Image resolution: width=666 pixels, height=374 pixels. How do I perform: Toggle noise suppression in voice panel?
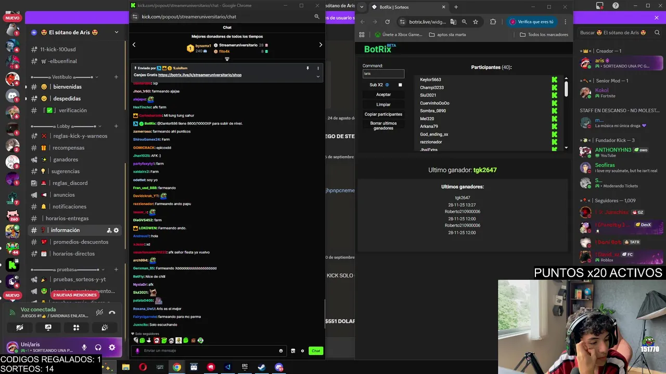click(99, 312)
